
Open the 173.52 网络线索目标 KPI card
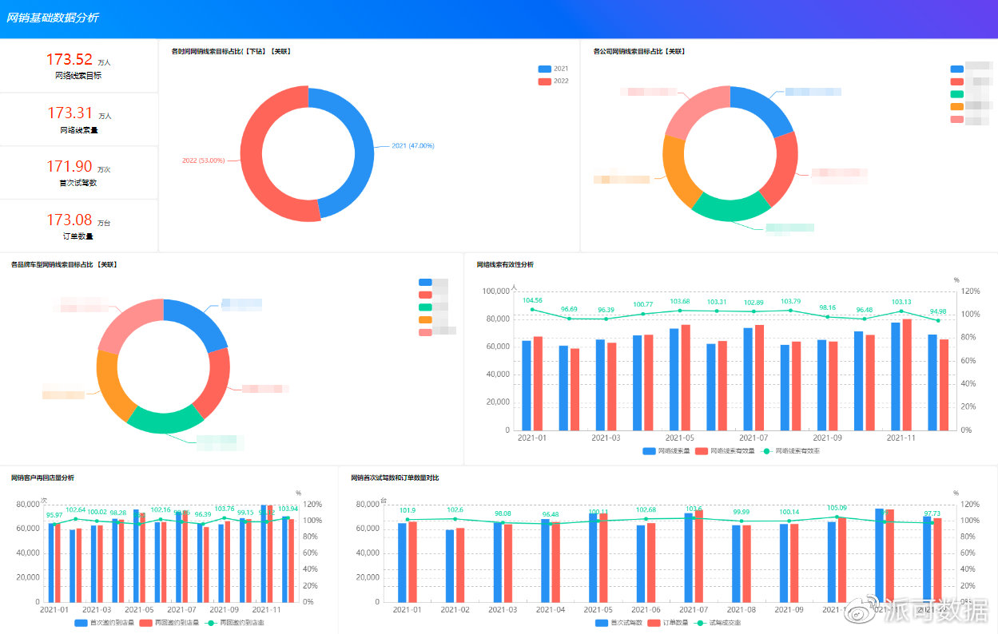click(78, 65)
